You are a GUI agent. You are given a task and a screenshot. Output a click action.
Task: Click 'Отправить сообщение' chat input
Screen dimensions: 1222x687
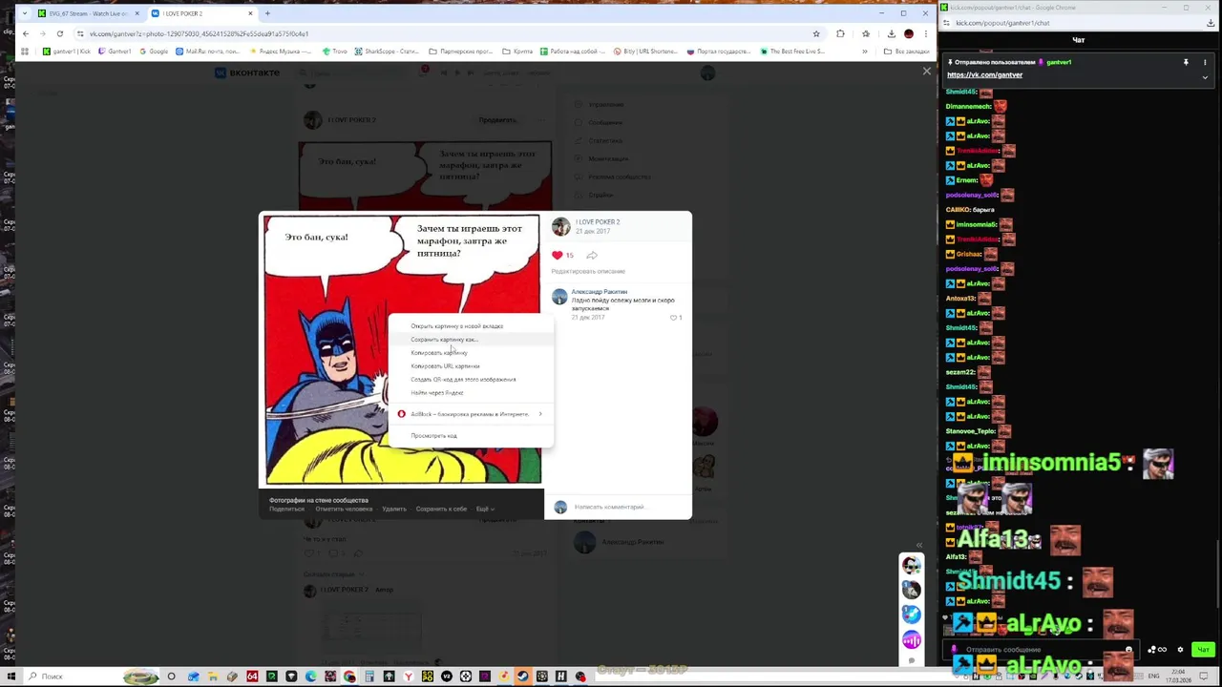(x=1041, y=650)
